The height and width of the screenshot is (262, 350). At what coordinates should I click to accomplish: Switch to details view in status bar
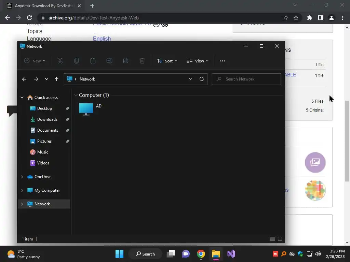click(x=272, y=239)
